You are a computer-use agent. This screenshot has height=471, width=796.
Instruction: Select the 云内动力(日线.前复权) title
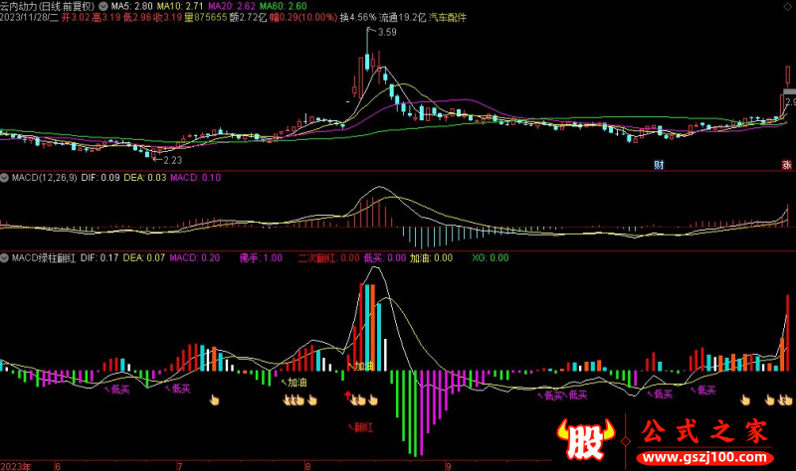[x=48, y=6]
